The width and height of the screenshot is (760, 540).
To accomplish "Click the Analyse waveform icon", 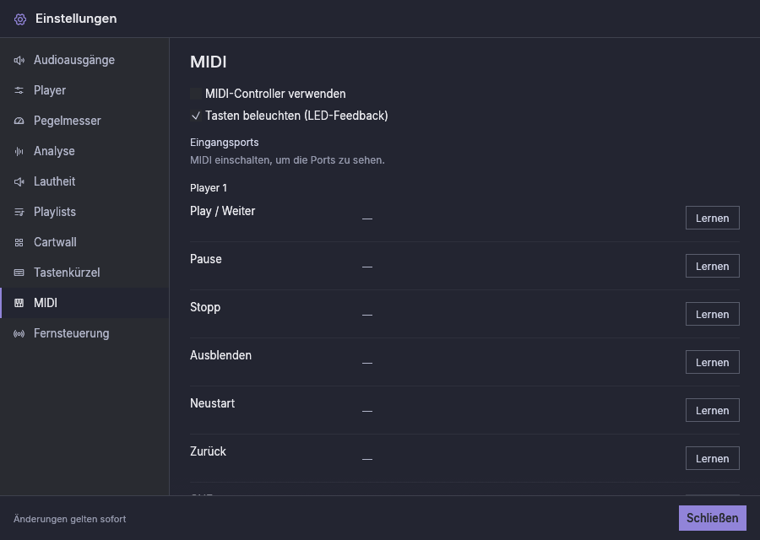I will pos(19,152).
